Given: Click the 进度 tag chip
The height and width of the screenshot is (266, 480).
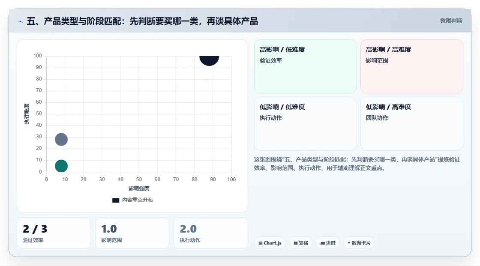Looking at the screenshot, I should click(x=328, y=243).
